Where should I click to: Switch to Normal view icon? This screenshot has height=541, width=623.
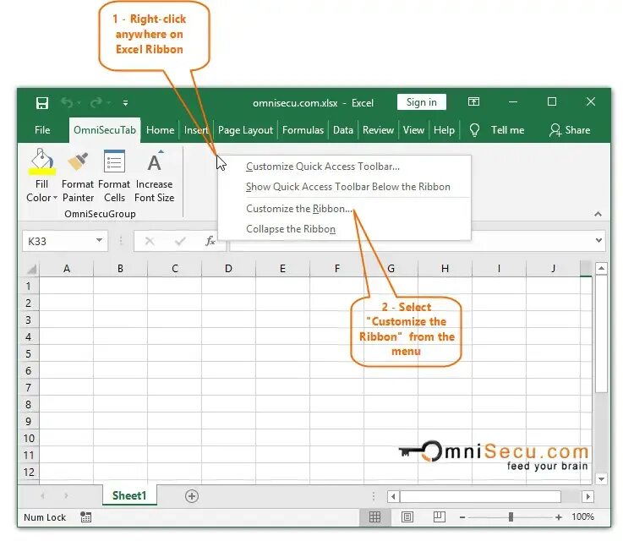point(374,516)
